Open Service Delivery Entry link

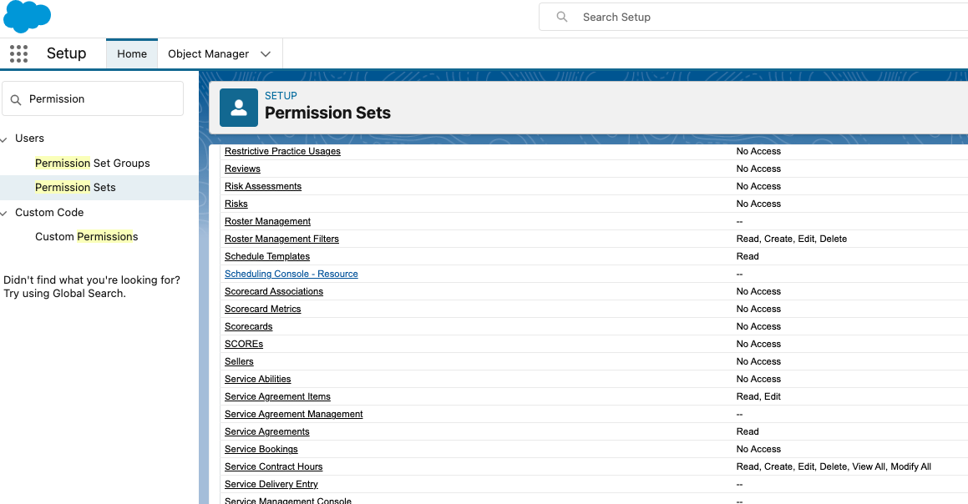click(x=271, y=484)
